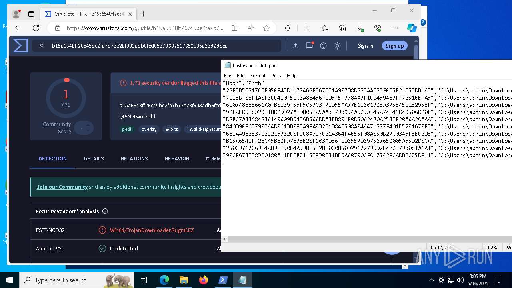Click the search magnifier icon in VirusTotal
The image size is (512, 288).
tap(42, 46)
